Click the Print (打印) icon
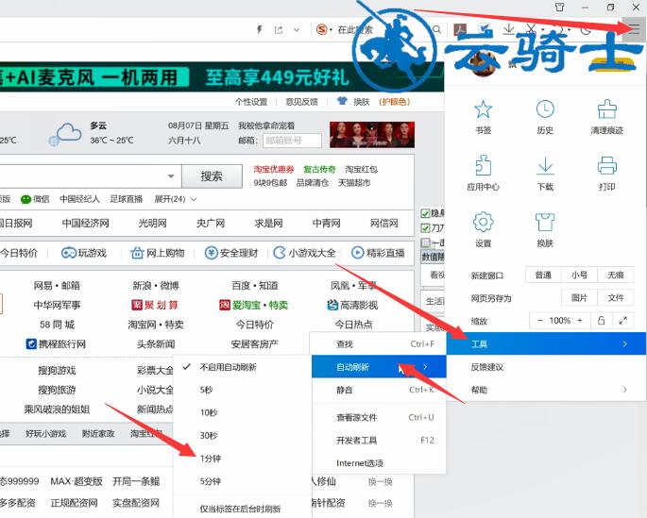 pos(607,165)
